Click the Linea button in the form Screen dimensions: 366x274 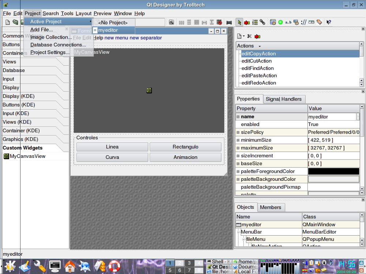click(112, 147)
